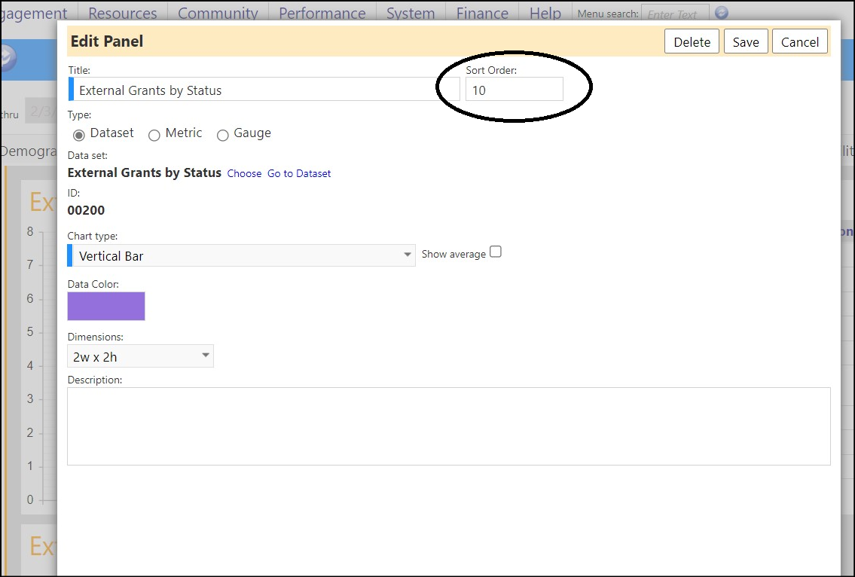The height and width of the screenshot is (577, 855).
Task: Click the Sort Order input field
Action: (x=515, y=89)
